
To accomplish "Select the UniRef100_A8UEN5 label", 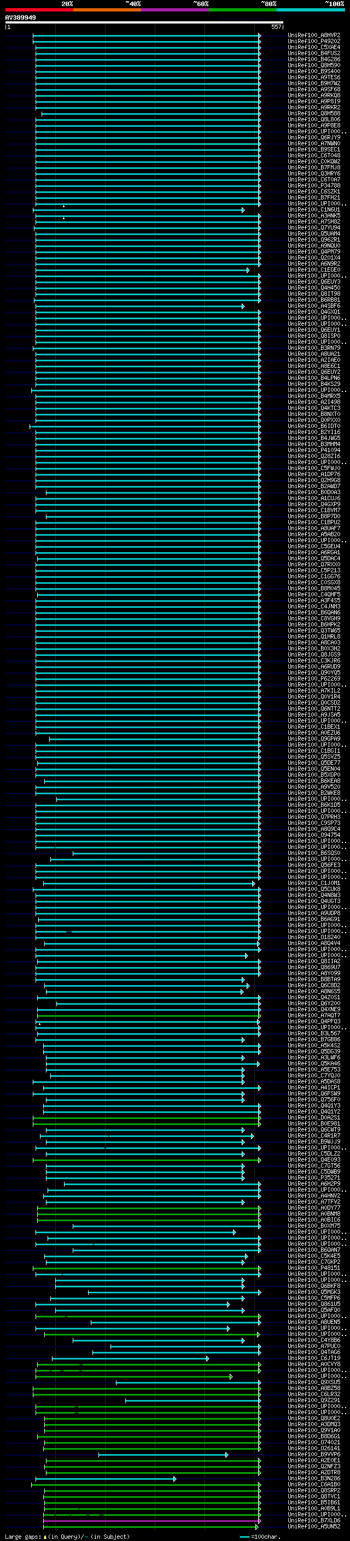I will (x=314, y=1322).
